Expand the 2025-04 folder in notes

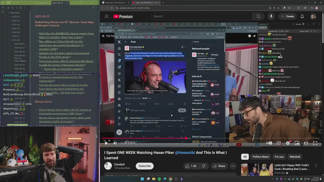click(x=16, y=25)
